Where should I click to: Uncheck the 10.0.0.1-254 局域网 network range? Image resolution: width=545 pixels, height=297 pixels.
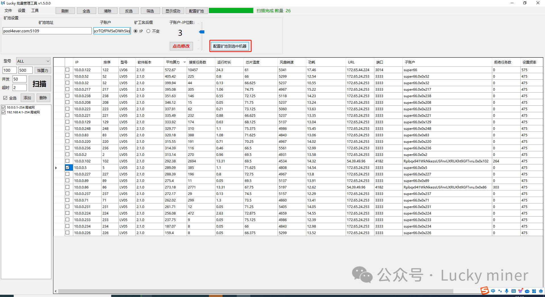(4, 108)
